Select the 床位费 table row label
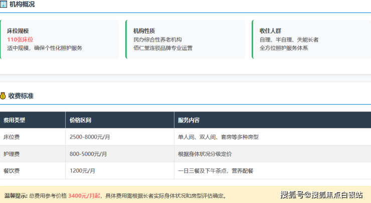The image size is (371, 203). point(12,137)
